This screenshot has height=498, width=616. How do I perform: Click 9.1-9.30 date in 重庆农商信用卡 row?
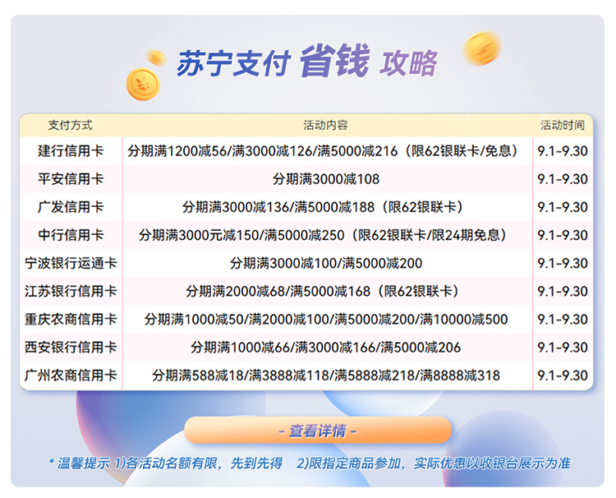(x=562, y=319)
